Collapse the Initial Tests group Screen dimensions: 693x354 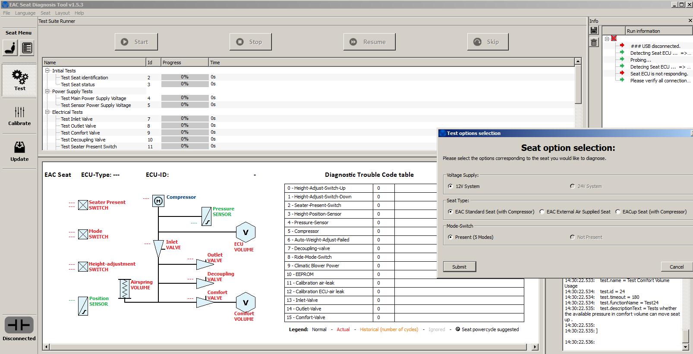pos(47,71)
